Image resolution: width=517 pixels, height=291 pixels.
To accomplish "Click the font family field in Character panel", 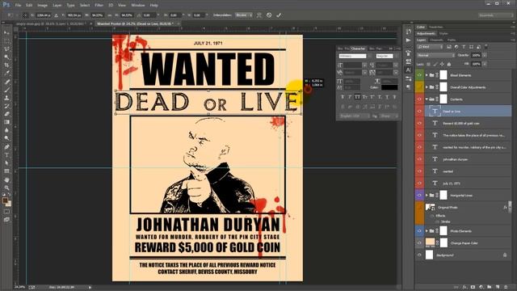I will pos(352,56).
